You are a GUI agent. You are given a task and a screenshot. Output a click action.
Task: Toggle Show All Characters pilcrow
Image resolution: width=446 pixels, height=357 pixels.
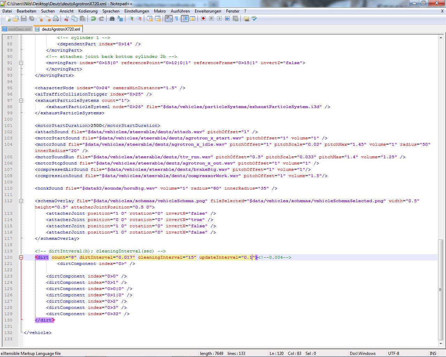177,18
